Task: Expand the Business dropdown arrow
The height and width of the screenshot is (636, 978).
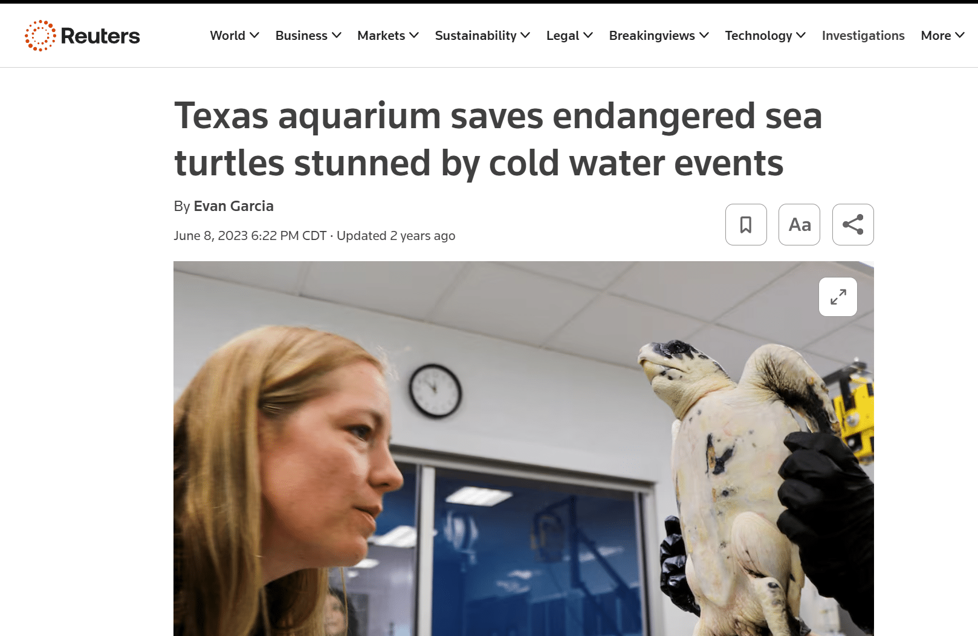Action: 337,36
